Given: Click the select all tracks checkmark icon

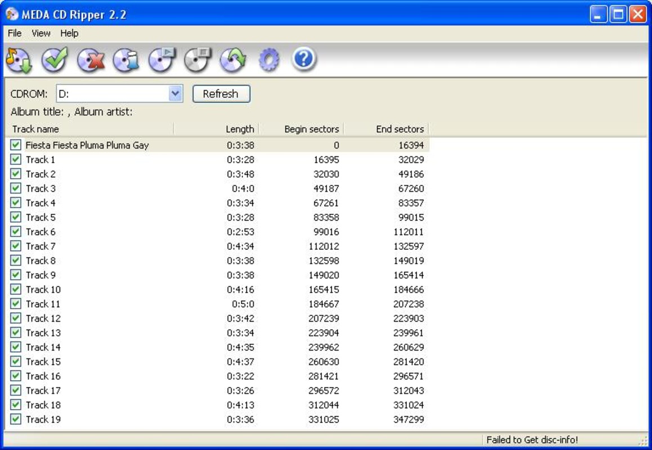Looking at the screenshot, I should 55,60.
